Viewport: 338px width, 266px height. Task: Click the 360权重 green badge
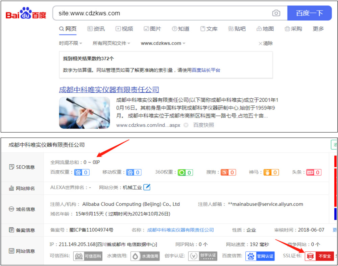pyautogui.click(x=185, y=173)
